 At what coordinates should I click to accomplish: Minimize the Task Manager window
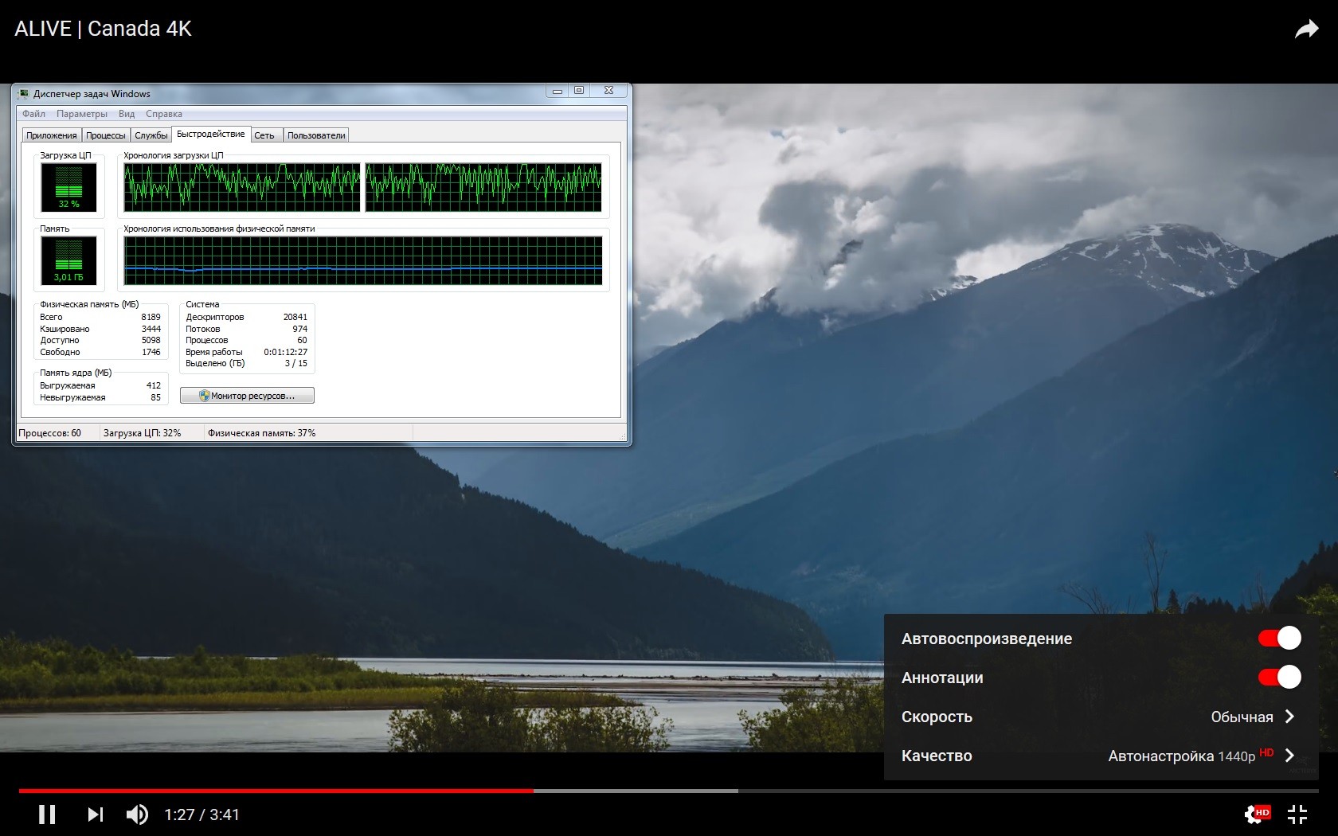pyautogui.click(x=557, y=91)
